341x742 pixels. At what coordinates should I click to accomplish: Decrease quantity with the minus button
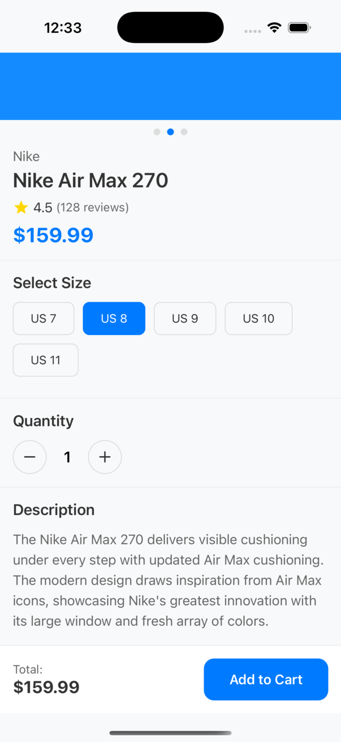coord(30,457)
